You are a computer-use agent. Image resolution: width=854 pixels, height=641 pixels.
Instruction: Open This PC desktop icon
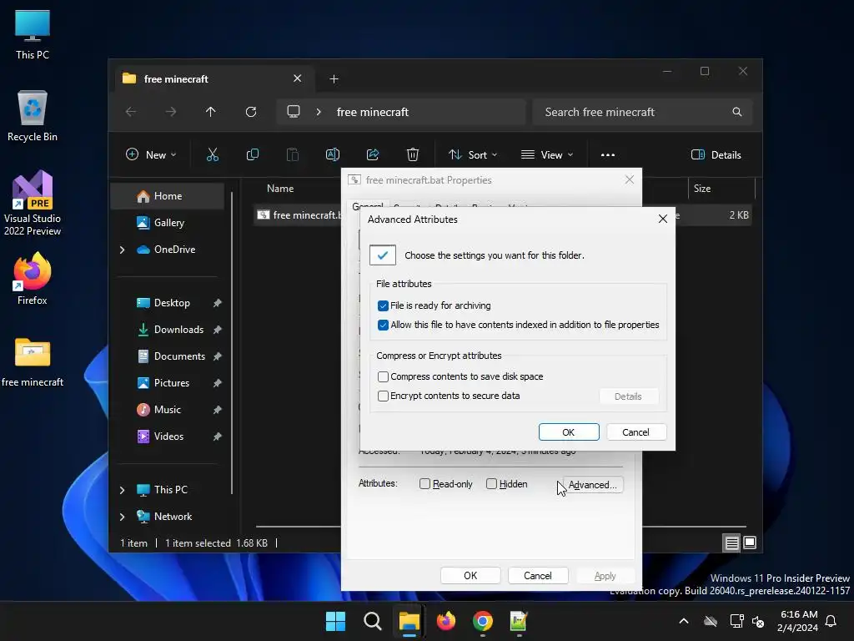click(x=33, y=33)
